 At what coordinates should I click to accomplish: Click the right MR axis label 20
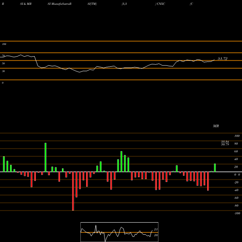236,167
